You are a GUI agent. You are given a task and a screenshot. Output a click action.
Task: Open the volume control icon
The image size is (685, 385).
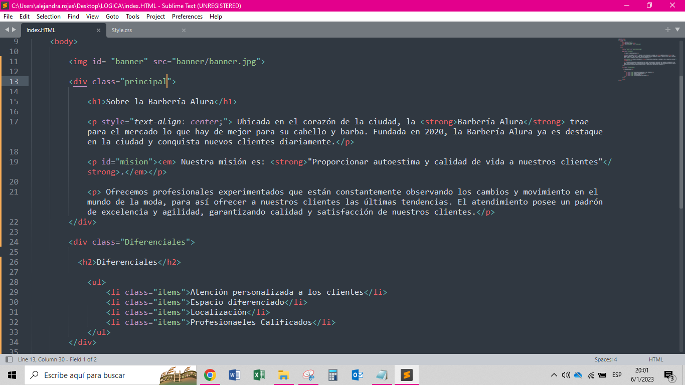(x=566, y=375)
